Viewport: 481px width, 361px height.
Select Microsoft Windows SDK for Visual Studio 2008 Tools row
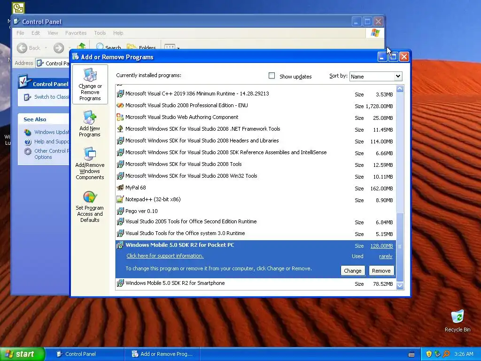tap(256, 164)
